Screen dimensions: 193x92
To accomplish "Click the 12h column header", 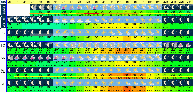I will (x=103, y=2).
